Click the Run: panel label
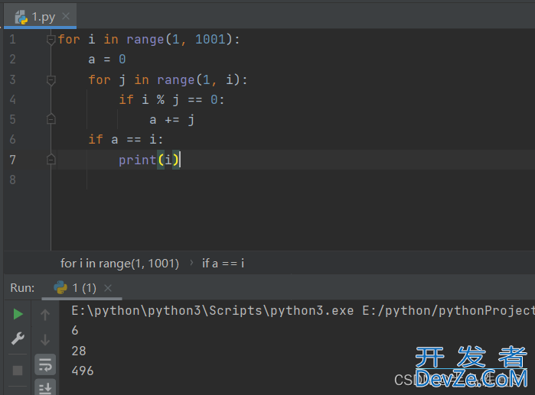The width and height of the screenshot is (535, 395). [x=22, y=288]
